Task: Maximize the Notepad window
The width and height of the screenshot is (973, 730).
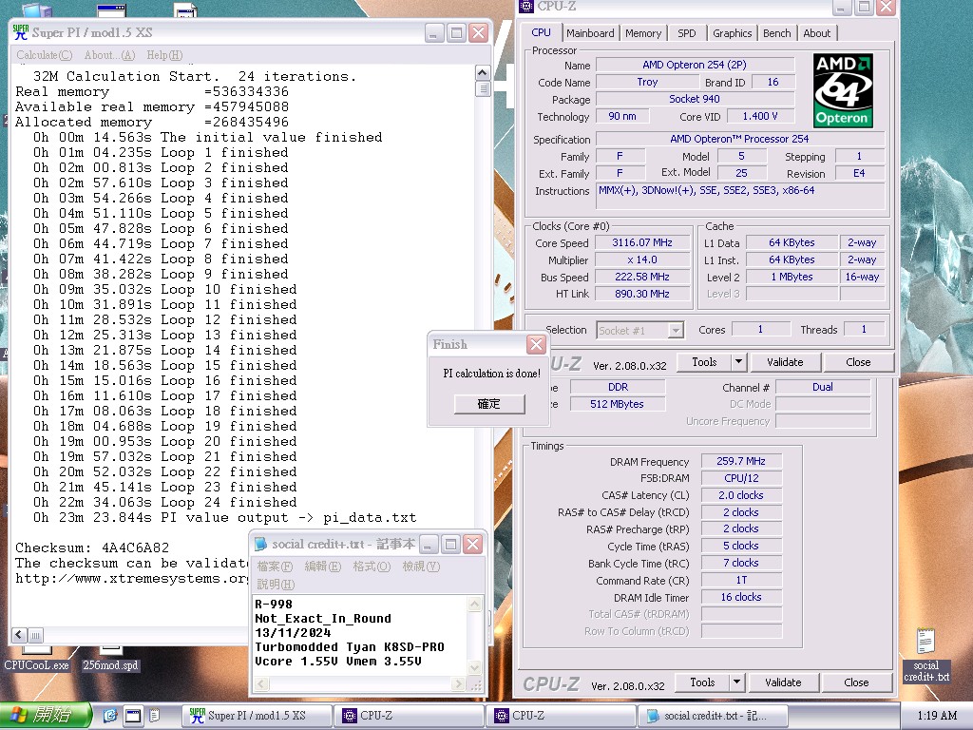Action: click(x=451, y=545)
